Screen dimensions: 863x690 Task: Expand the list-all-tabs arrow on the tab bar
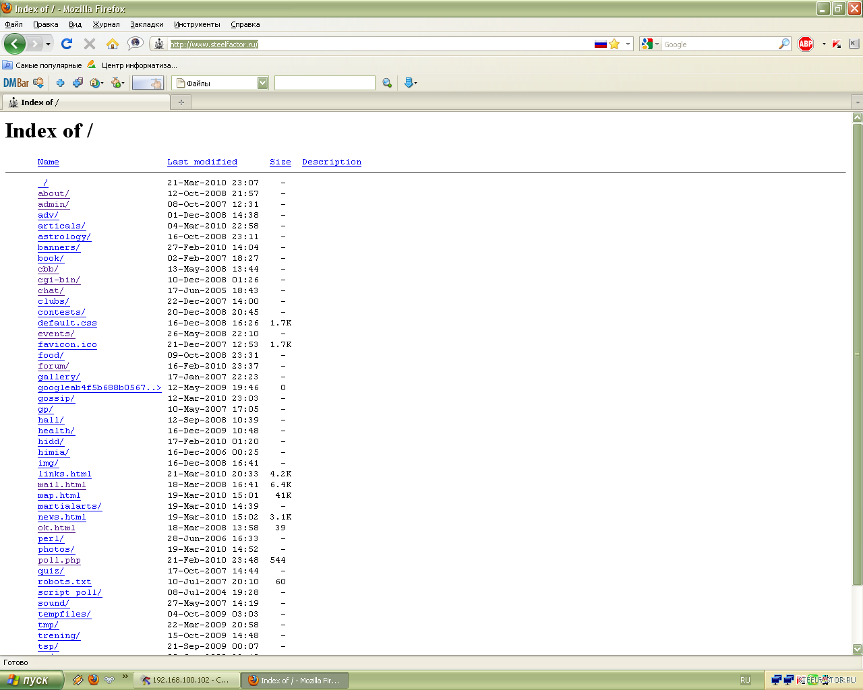tap(857, 102)
